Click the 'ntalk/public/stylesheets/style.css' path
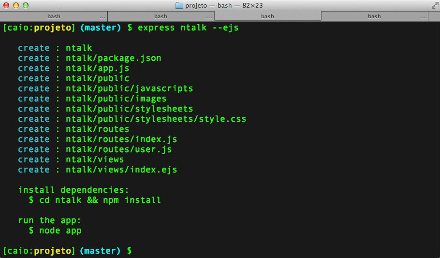This screenshot has height=258, width=440. click(x=156, y=119)
